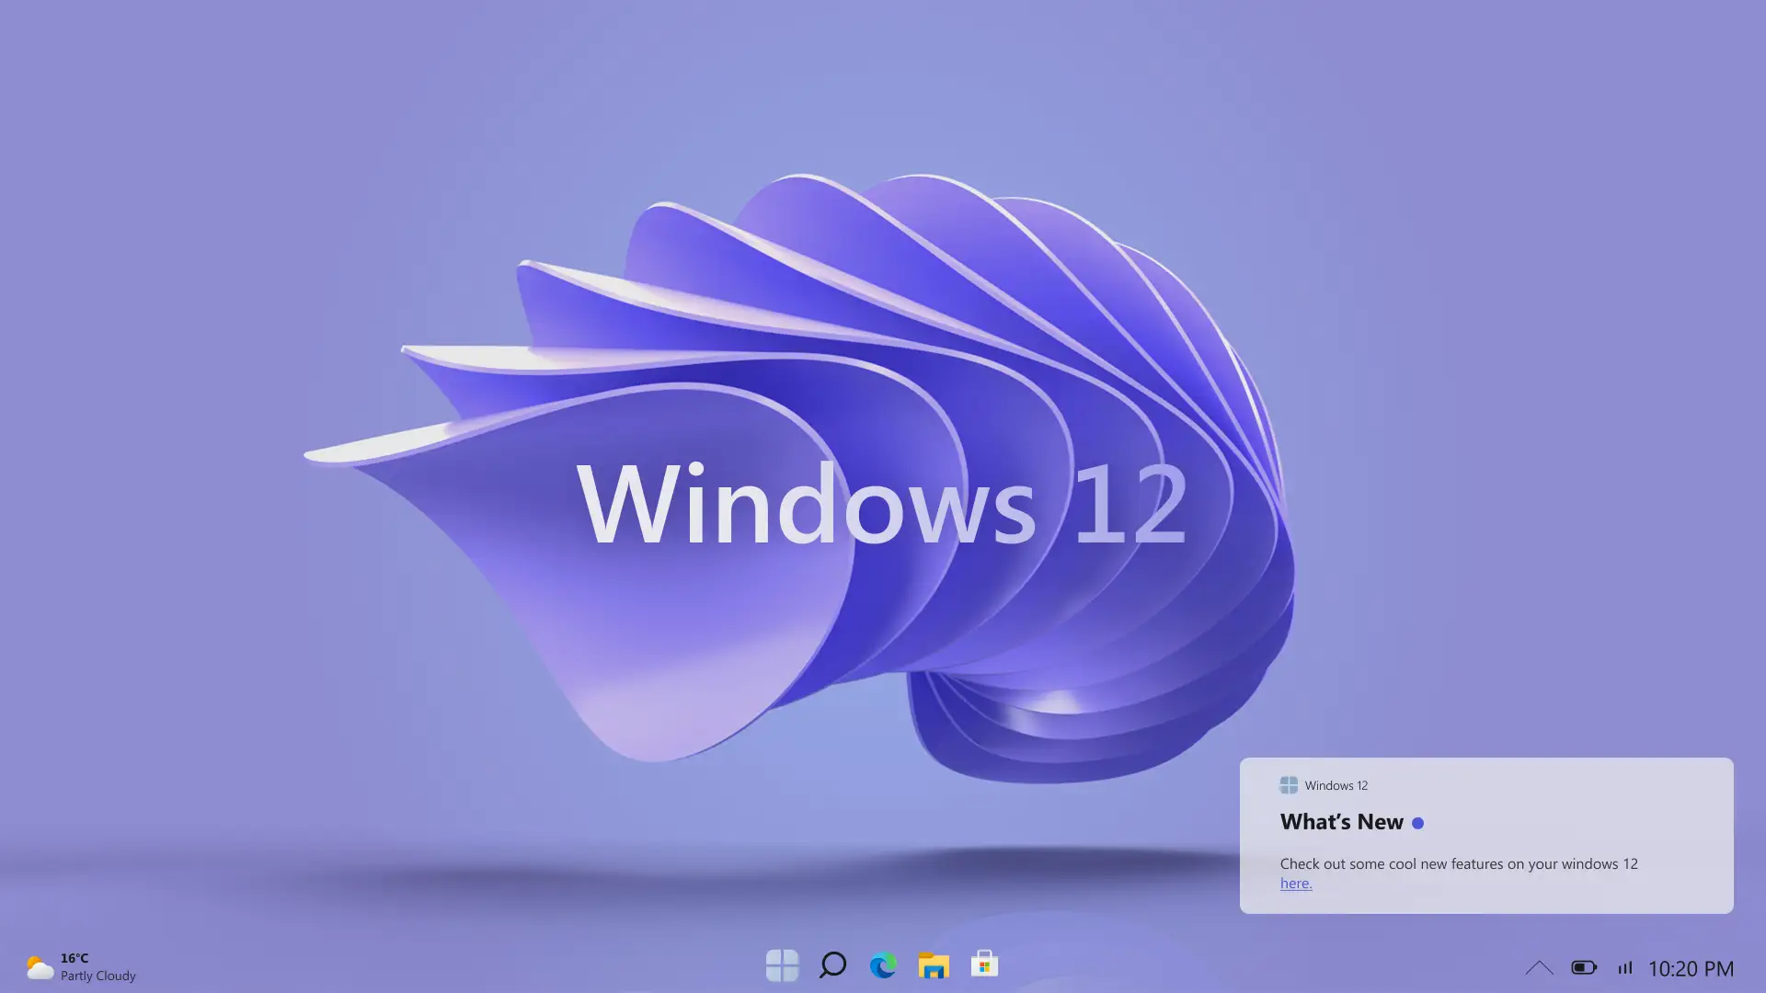Open File Explorer folder icon
1766x993 pixels.
point(934,965)
